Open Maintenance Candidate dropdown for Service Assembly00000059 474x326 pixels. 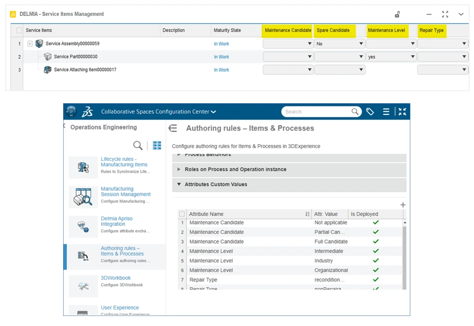288,44
